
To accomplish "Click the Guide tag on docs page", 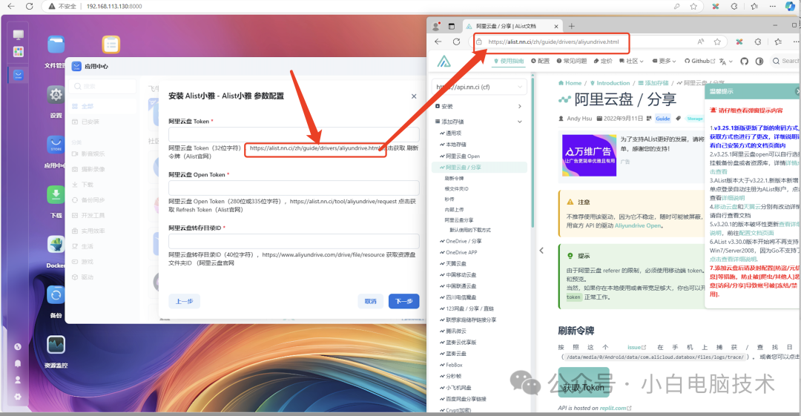I will pyautogui.click(x=662, y=119).
